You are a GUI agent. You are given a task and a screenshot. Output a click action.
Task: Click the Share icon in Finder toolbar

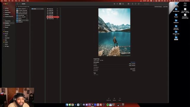click(133, 4)
